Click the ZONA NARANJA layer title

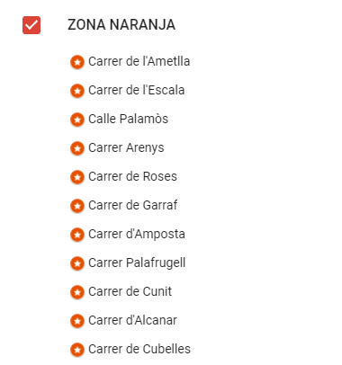[121, 25]
